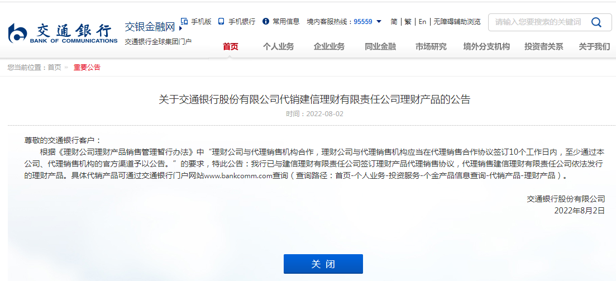Click the 关闭 close button

click(x=323, y=264)
